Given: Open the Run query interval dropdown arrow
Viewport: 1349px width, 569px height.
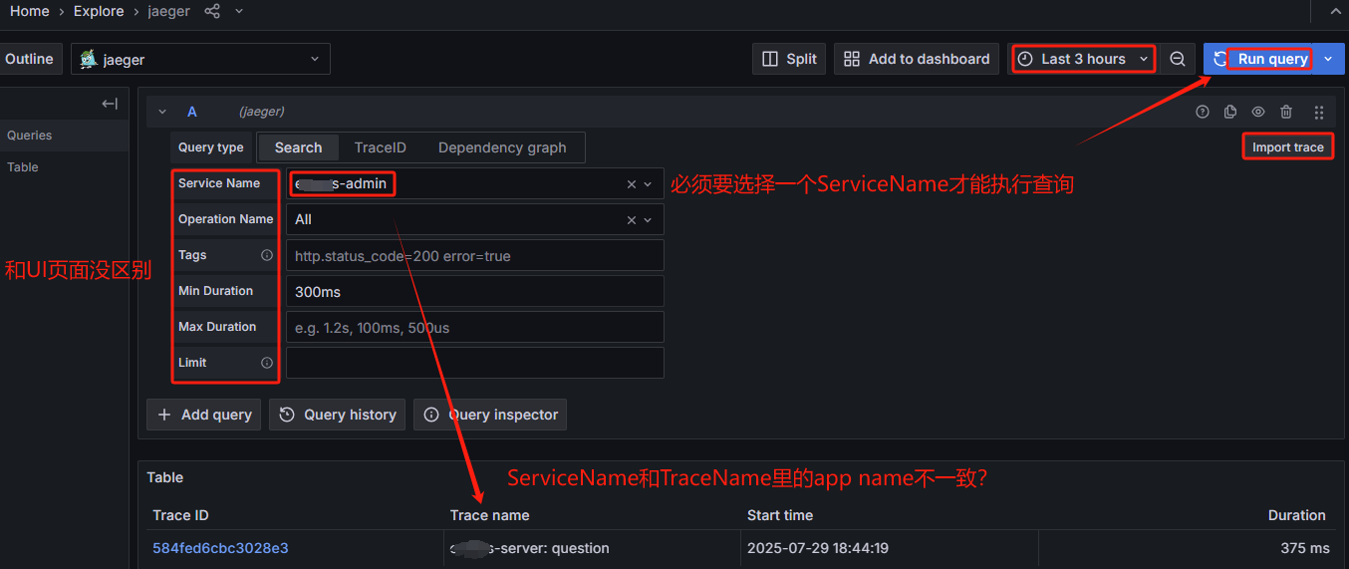Looking at the screenshot, I should click(1328, 59).
